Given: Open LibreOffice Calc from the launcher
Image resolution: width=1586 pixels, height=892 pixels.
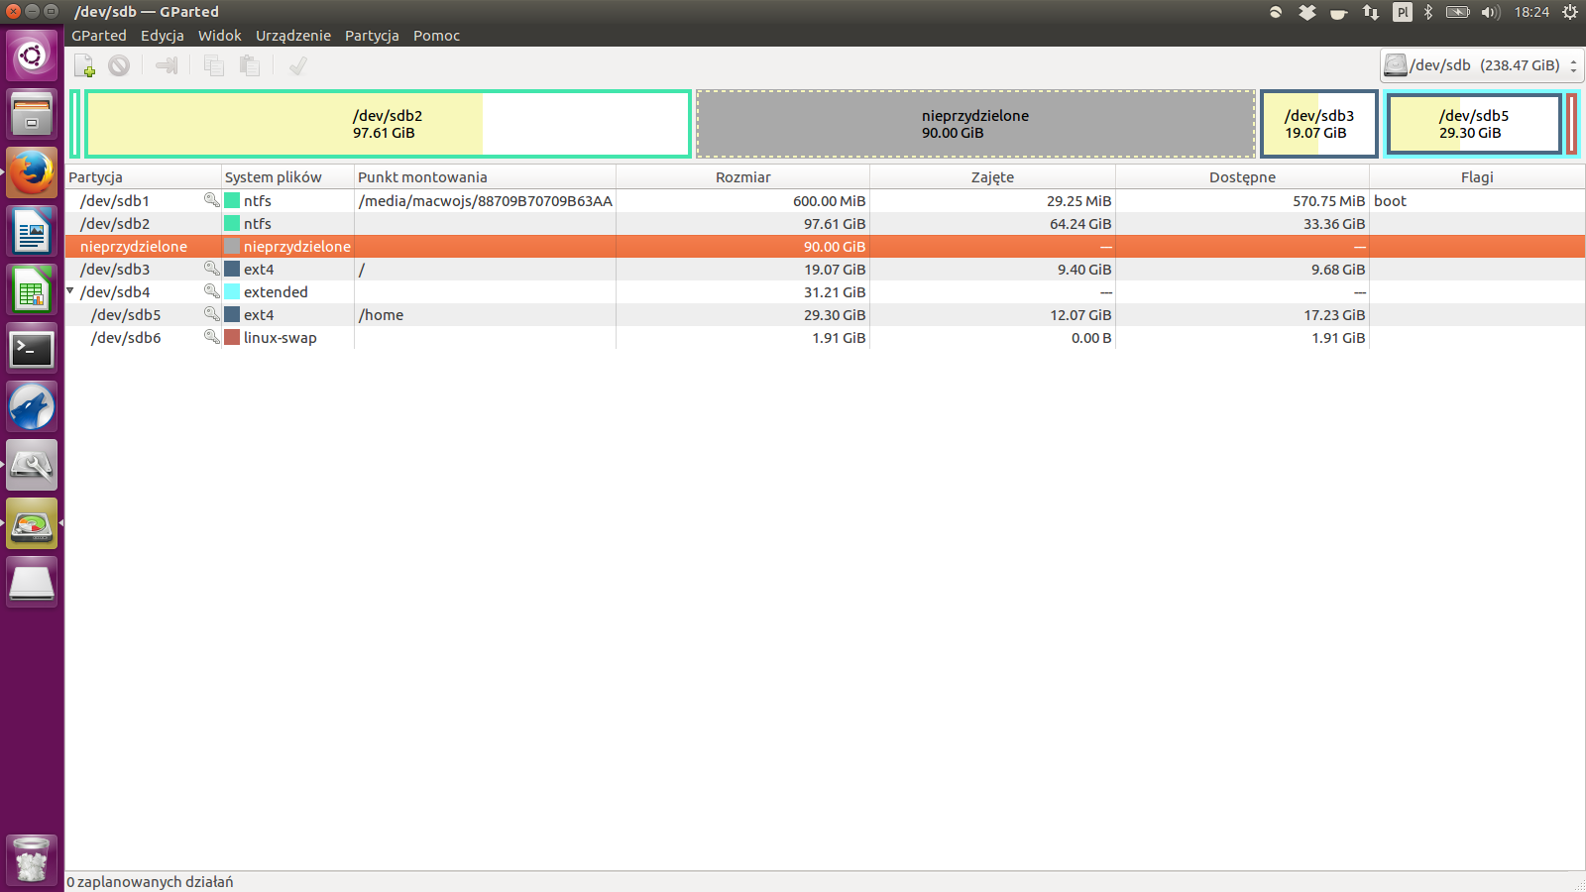Looking at the screenshot, I should pos(32,289).
